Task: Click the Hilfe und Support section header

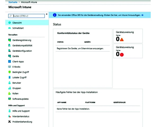Action: [16, 105]
